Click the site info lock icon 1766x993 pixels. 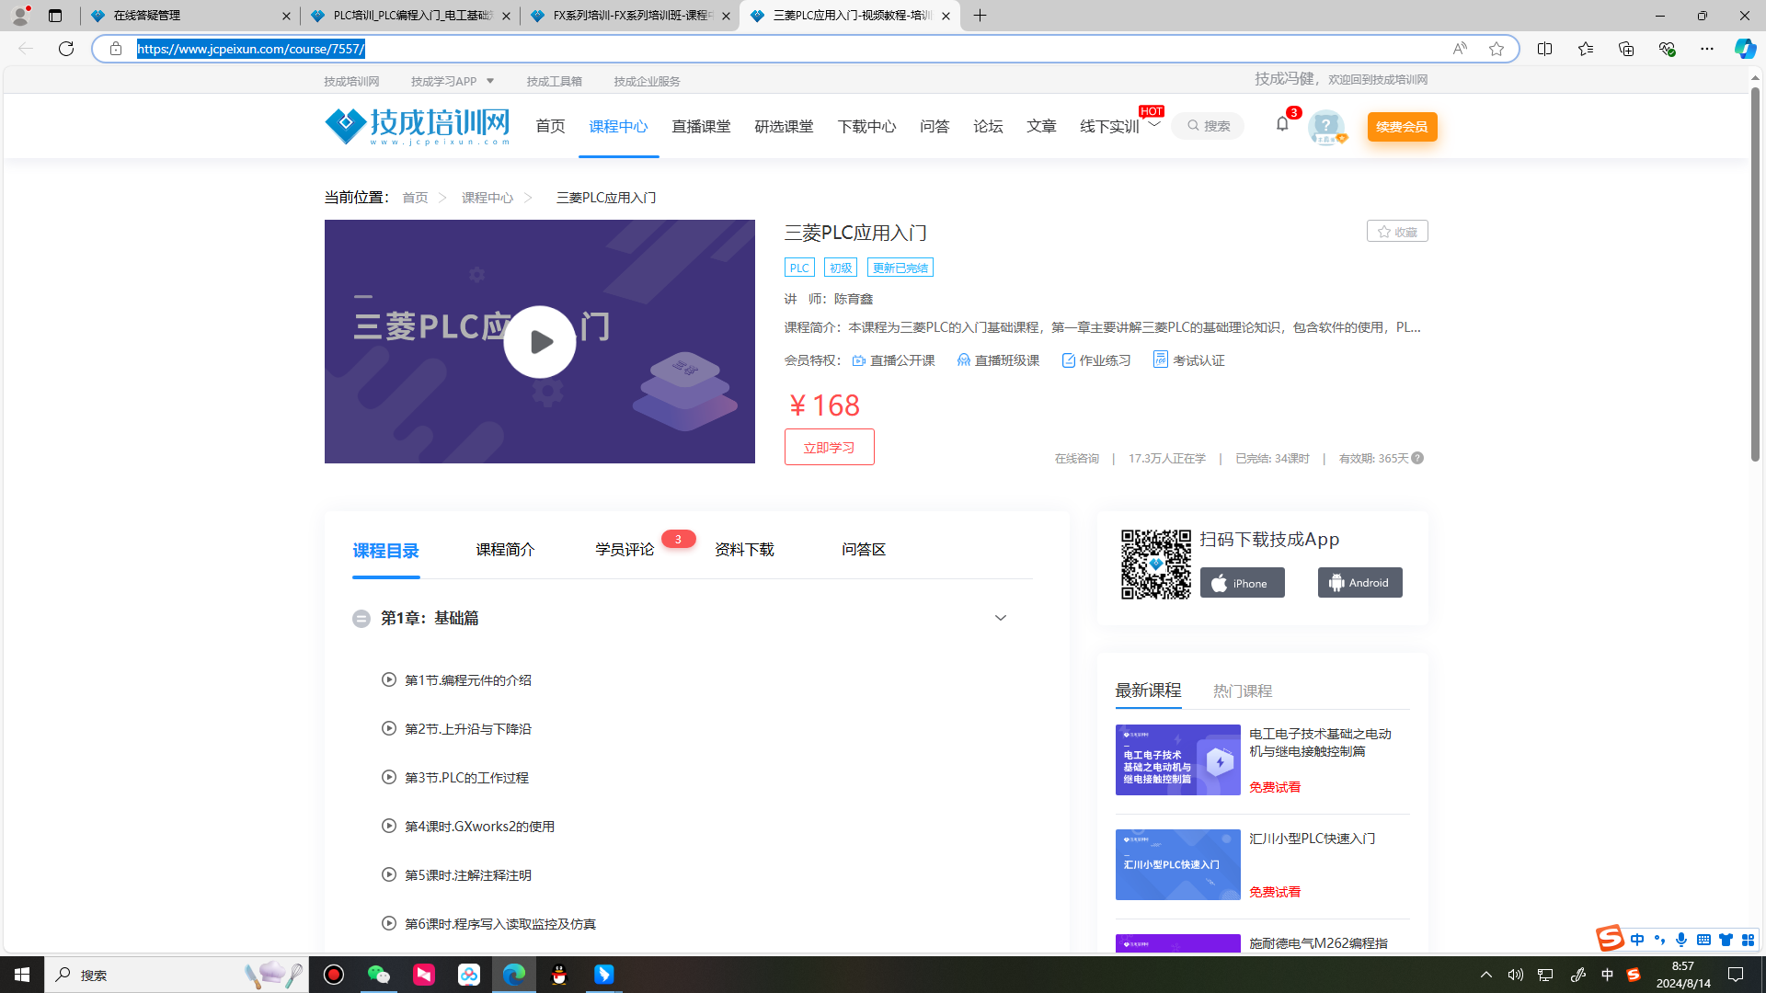click(x=115, y=49)
